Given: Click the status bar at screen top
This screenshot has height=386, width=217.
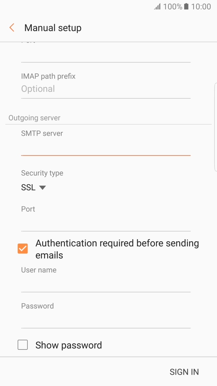Looking at the screenshot, I should tap(108, 6).
